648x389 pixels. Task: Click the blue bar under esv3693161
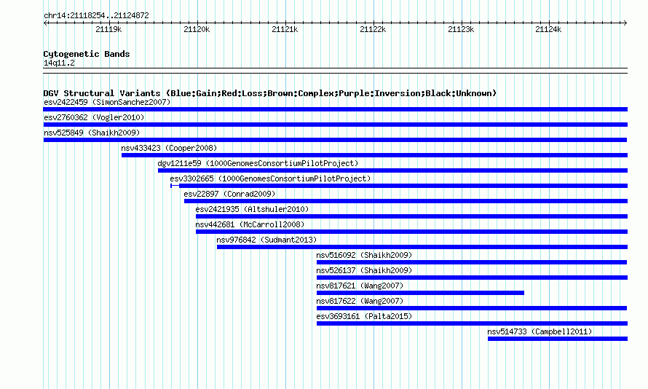[472, 323]
